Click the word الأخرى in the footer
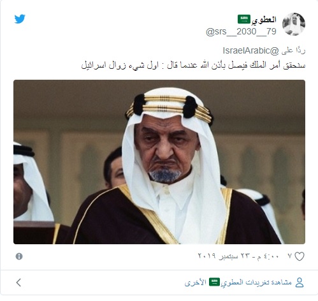Viewport: 318px width, 301px height. (x=196, y=283)
